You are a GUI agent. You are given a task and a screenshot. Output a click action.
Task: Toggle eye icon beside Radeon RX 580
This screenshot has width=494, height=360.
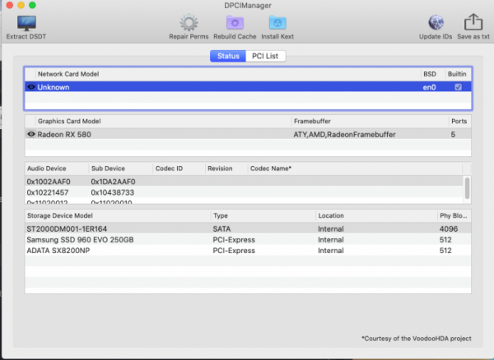coord(31,133)
